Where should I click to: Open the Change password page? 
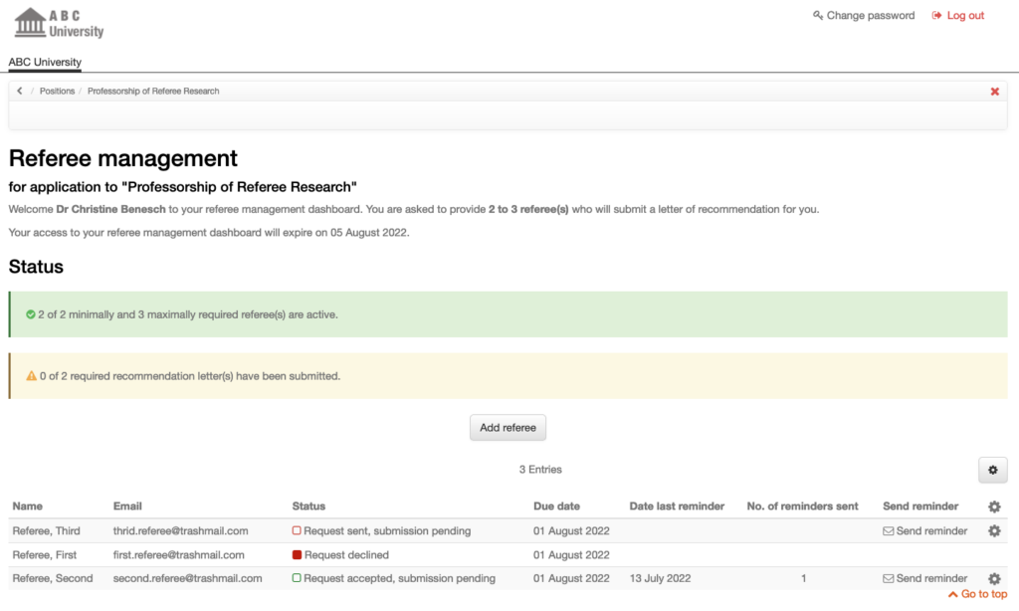[x=870, y=15]
